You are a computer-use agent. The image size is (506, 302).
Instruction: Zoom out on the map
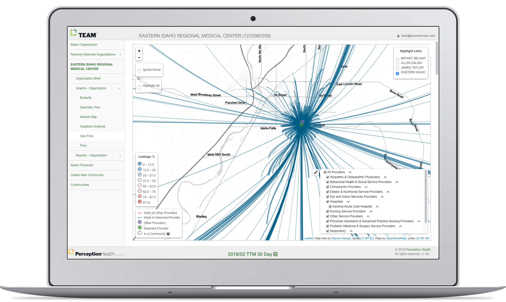point(139,58)
